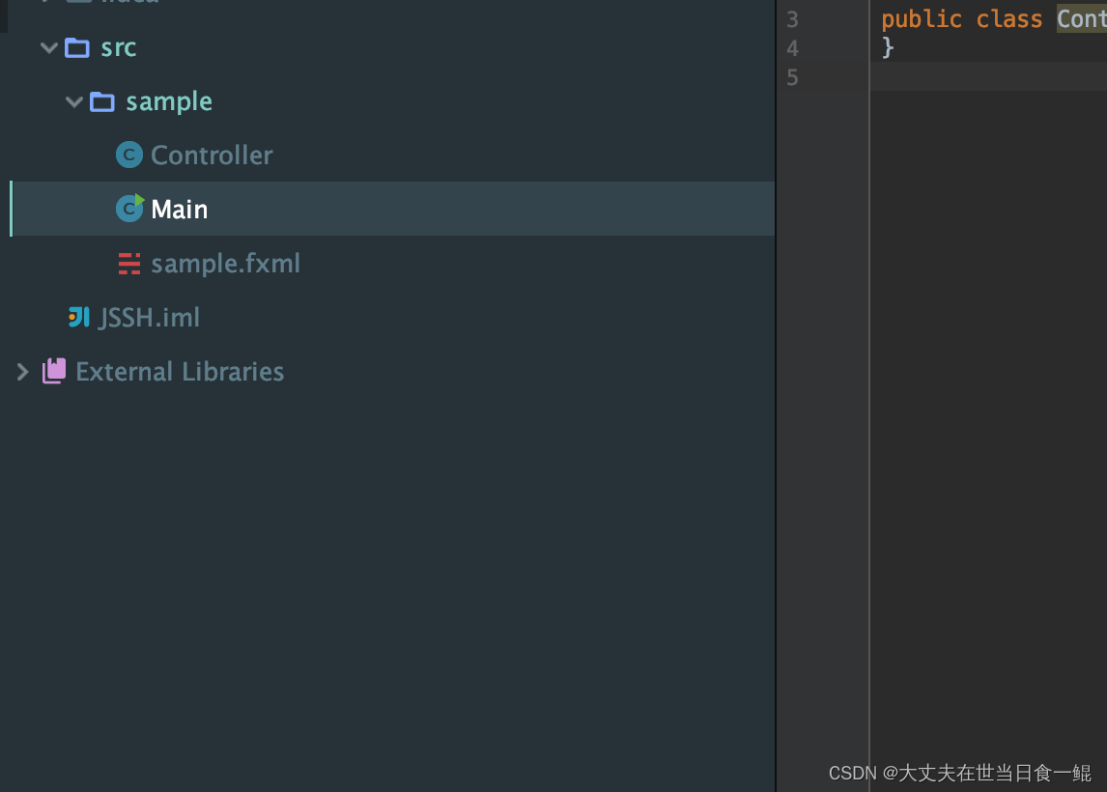The width and height of the screenshot is (1107, 792).
Task: Click line number 3 in gutter
Action: [792, 19]
